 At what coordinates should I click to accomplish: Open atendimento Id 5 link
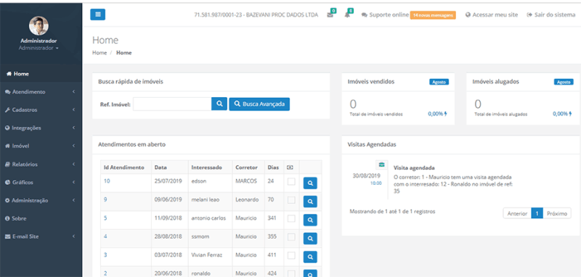pos(105,218)
